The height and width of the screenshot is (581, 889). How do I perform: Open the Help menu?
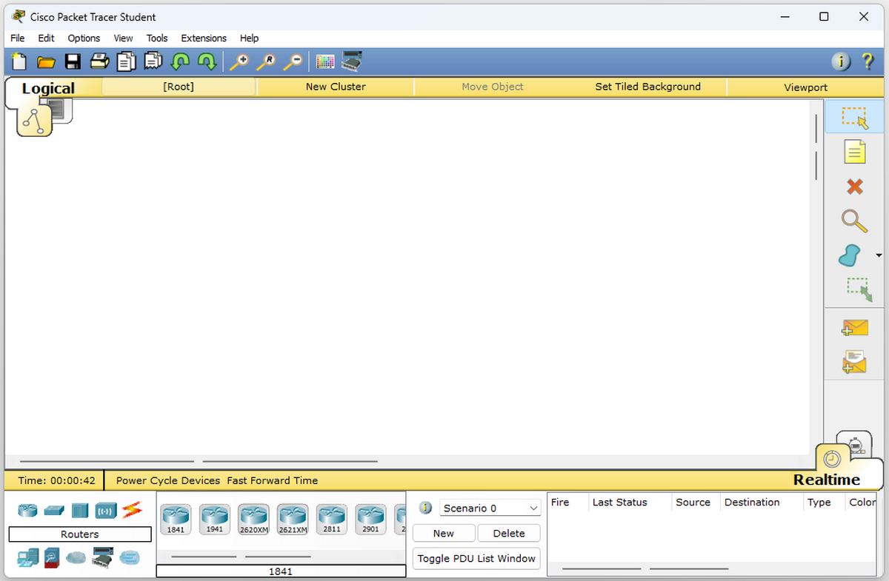249,38
